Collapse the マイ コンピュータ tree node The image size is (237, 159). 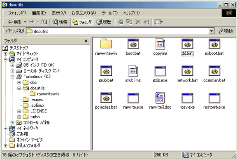(5, 59)
